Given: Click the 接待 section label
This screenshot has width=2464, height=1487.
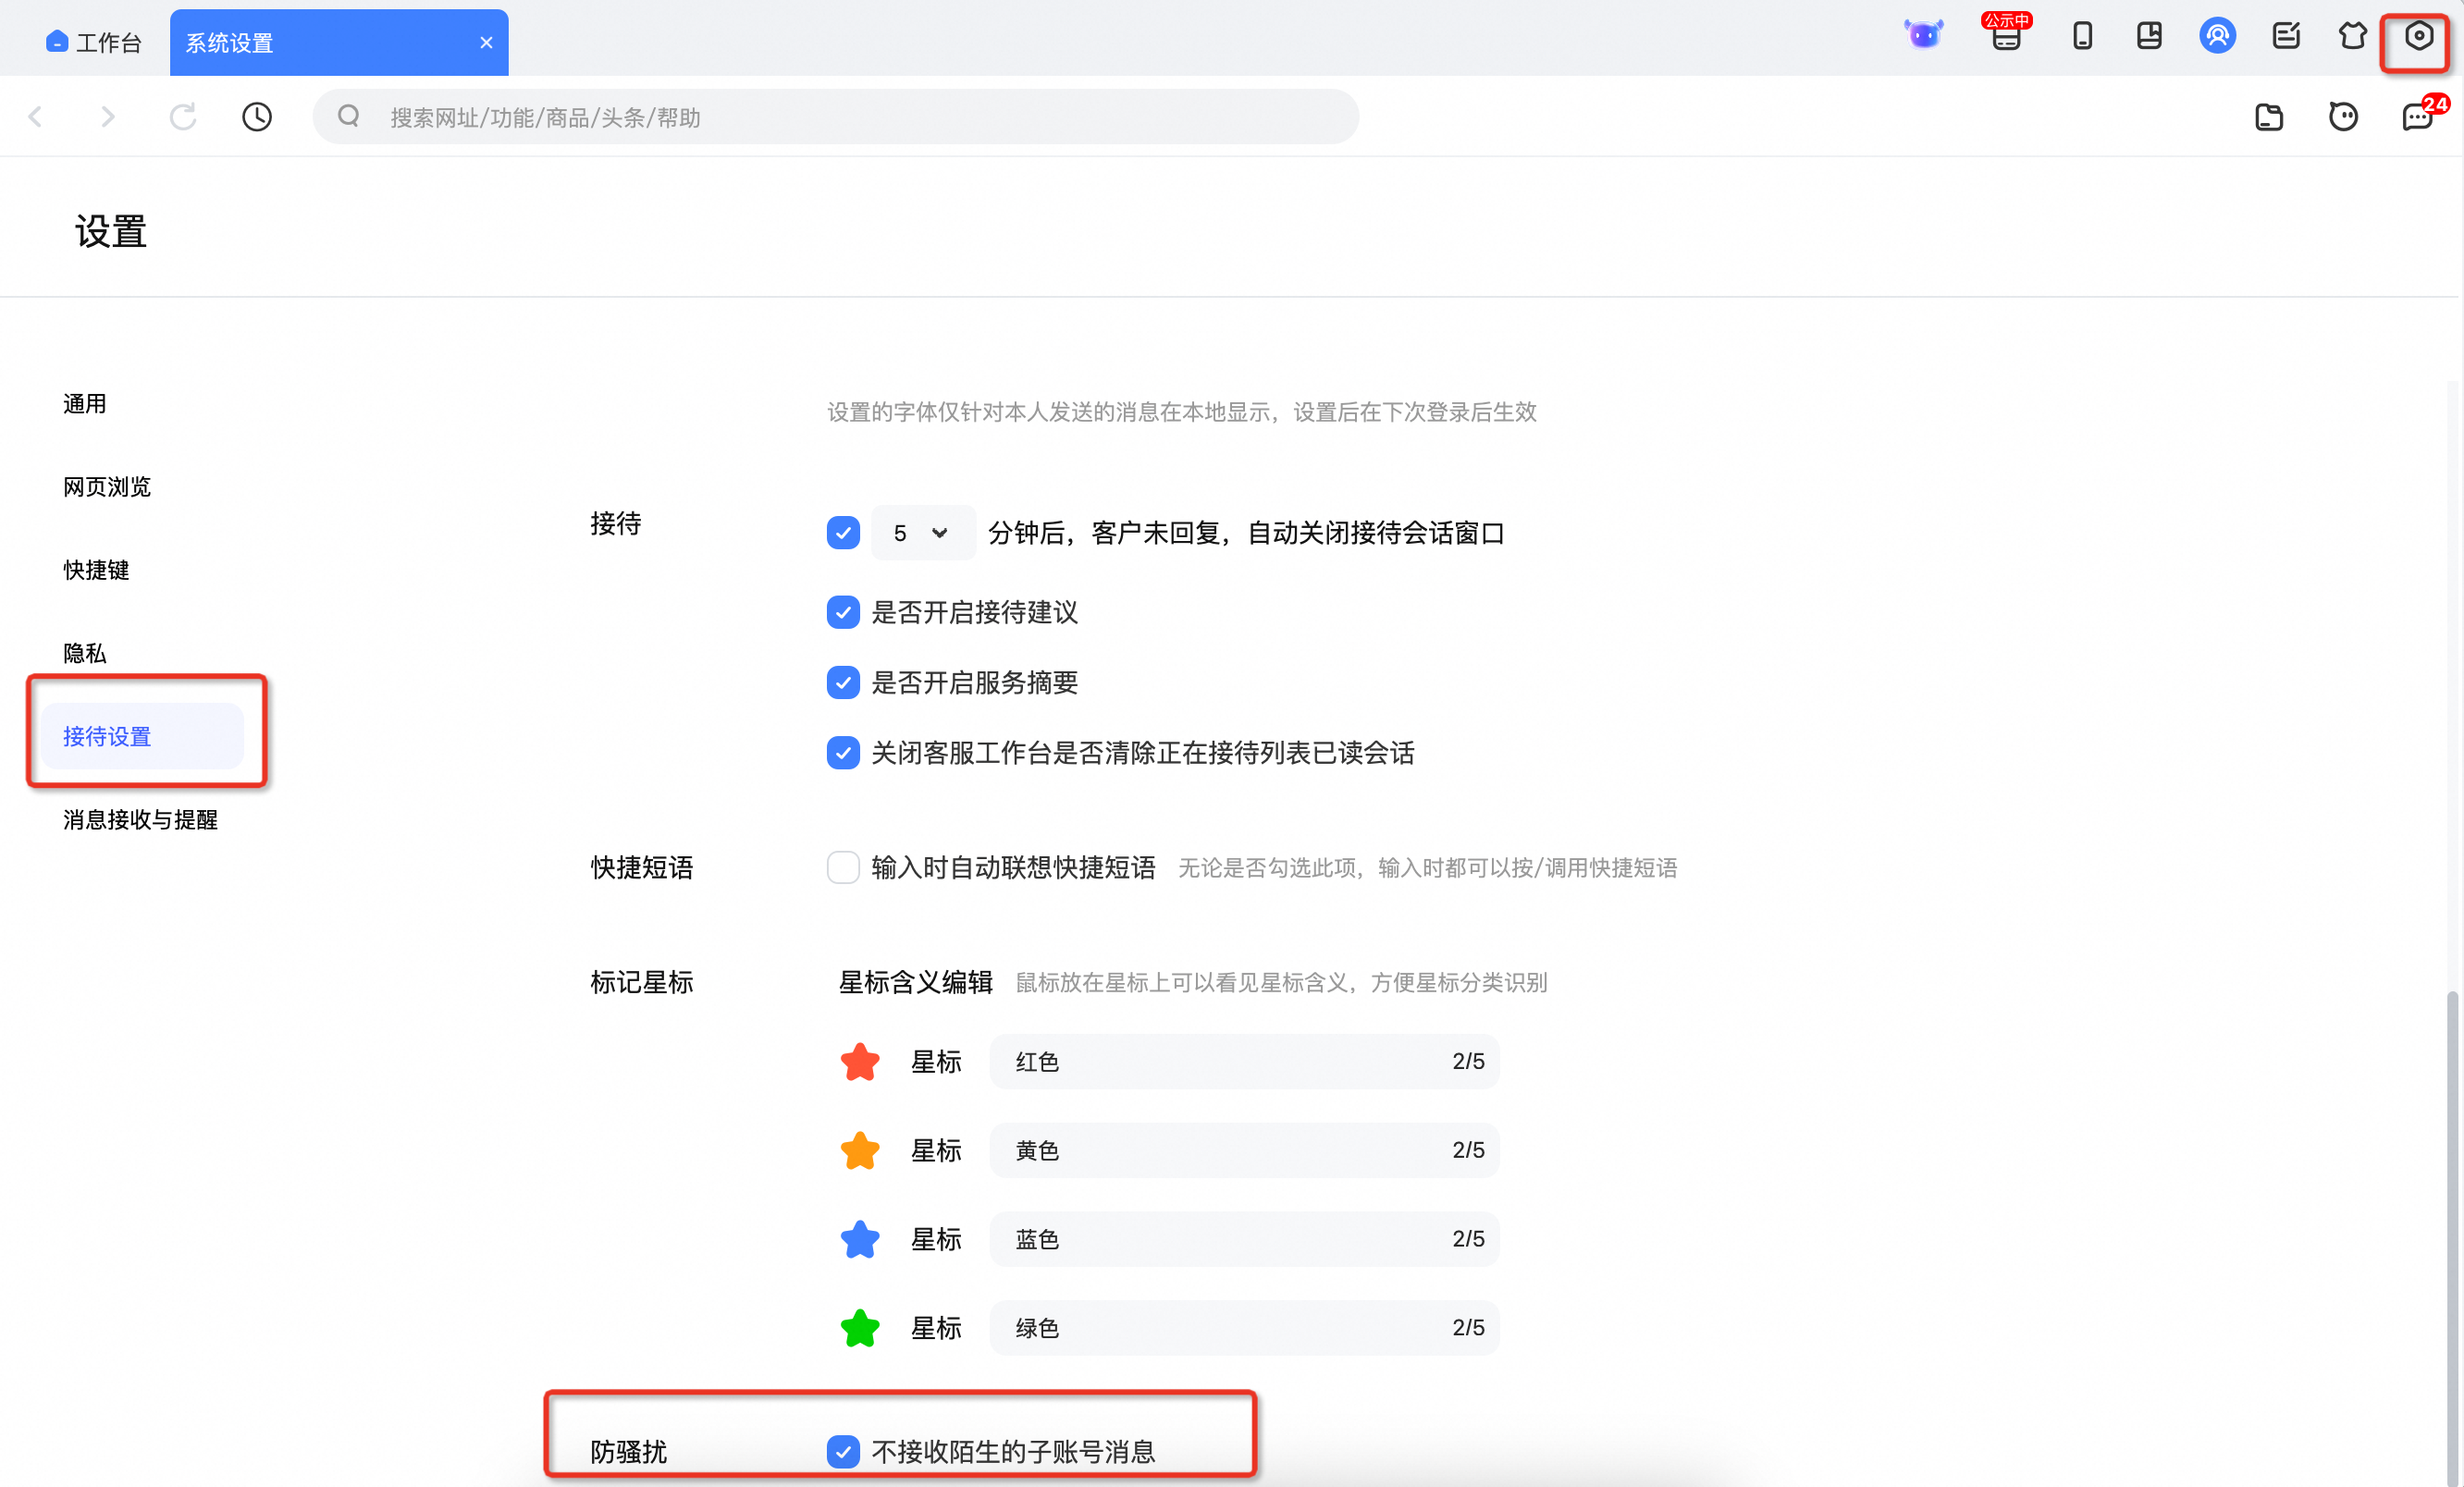Looking at the screenshot, I should [x=615, y=524].
